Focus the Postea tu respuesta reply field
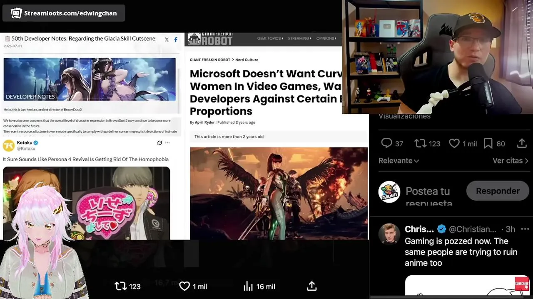Image resolution: width=533 pixels, height=299 pixels. pos(429,196)
